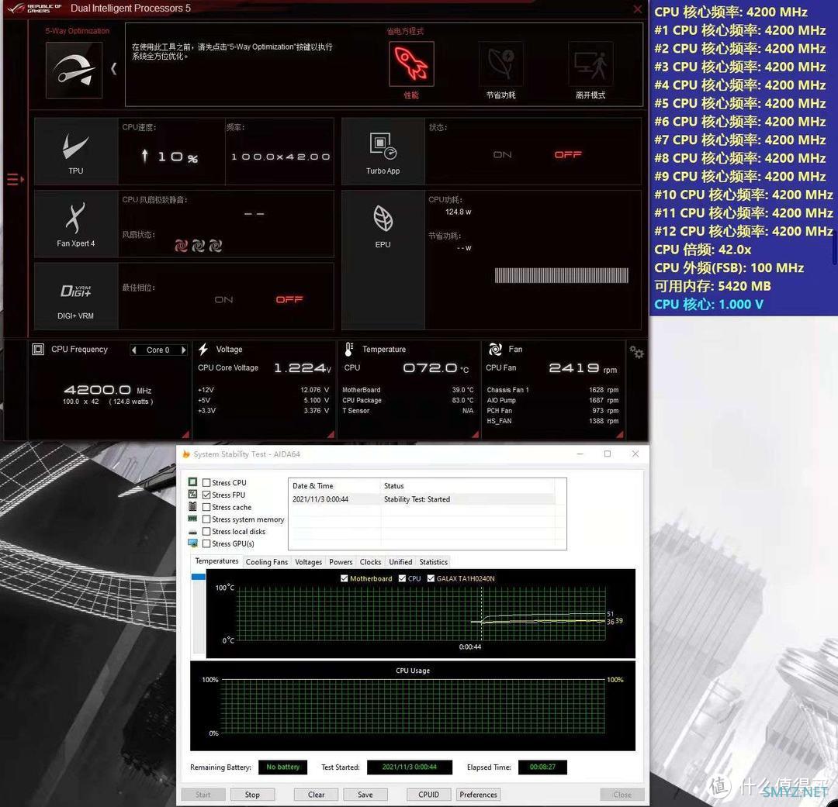
Task: Expand the Fan panel corner arrow
Action: click(620, 434)
